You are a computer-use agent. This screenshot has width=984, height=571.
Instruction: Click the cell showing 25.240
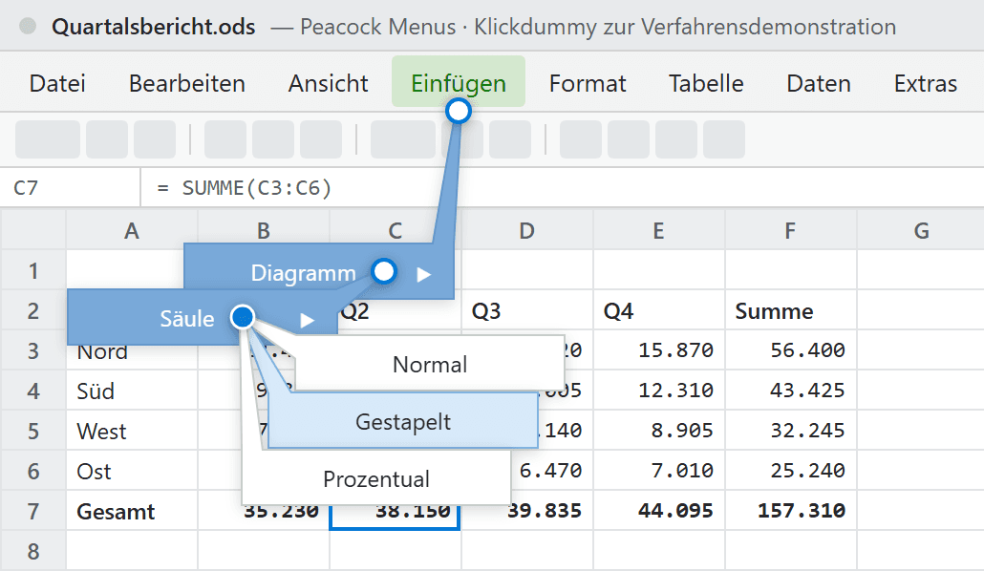791,472
